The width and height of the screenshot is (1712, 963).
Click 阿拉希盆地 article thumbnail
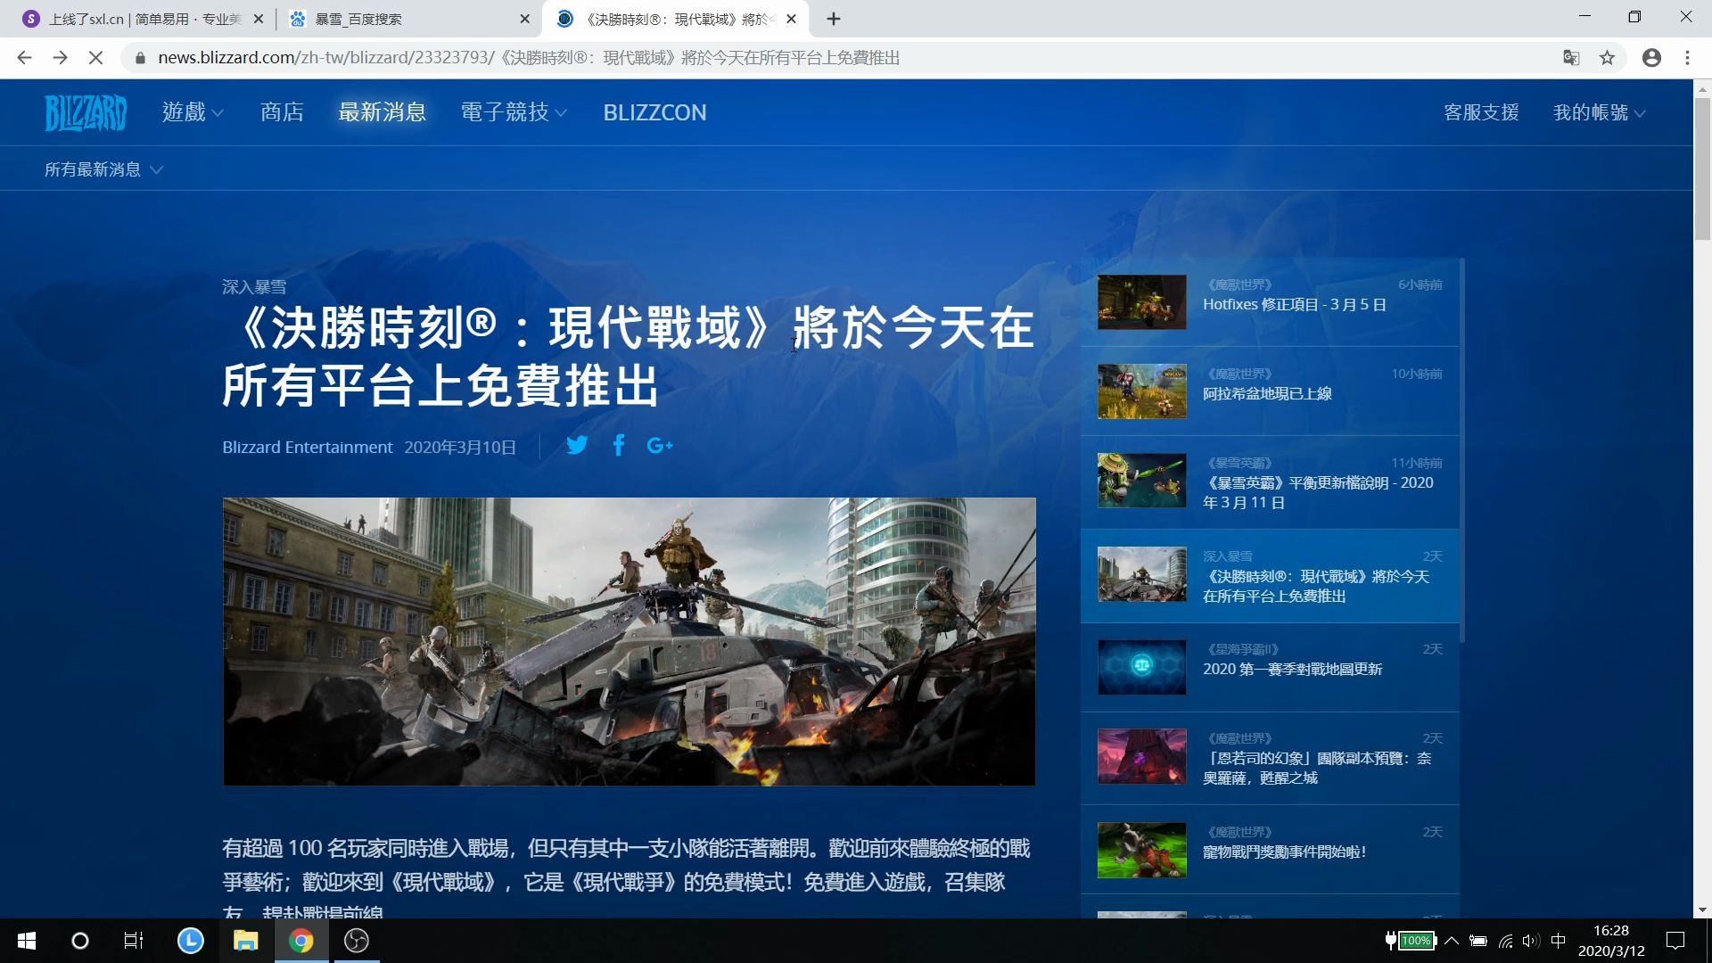(1141, 391)
